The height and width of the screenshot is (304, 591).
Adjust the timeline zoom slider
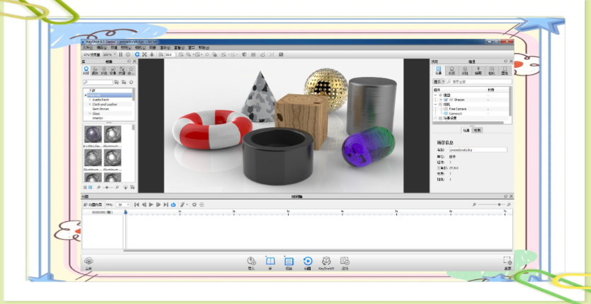tap(499, 204)
